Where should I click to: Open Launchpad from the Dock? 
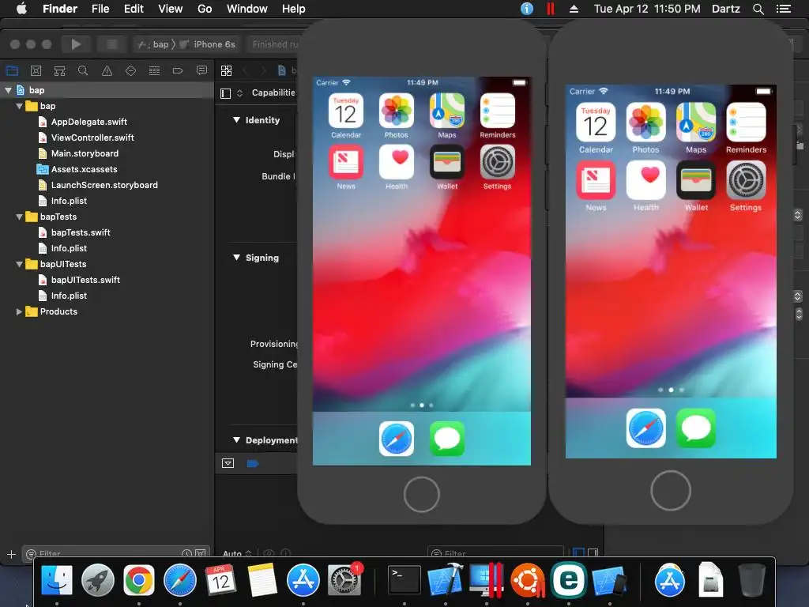point(97,580)
